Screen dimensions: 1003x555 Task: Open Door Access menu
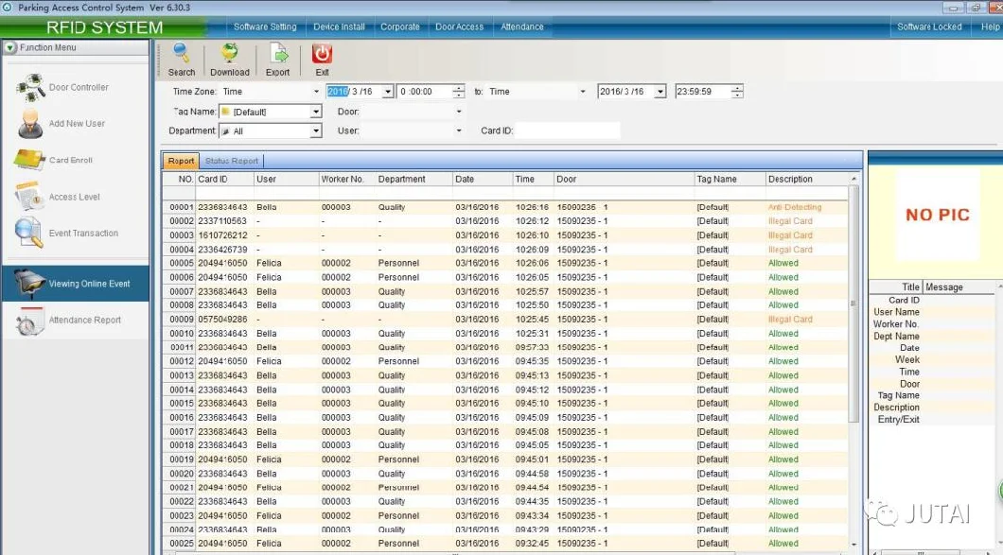tap(459, 26)
